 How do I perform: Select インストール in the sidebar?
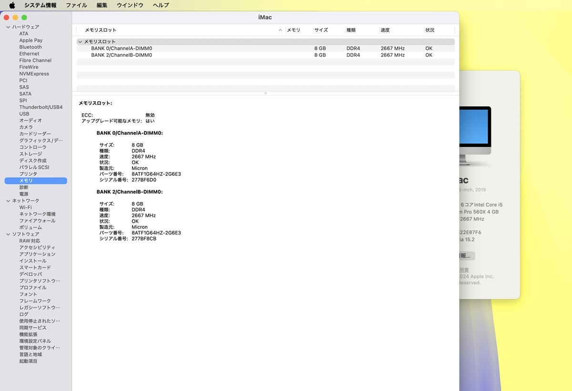tap(33, 261)
